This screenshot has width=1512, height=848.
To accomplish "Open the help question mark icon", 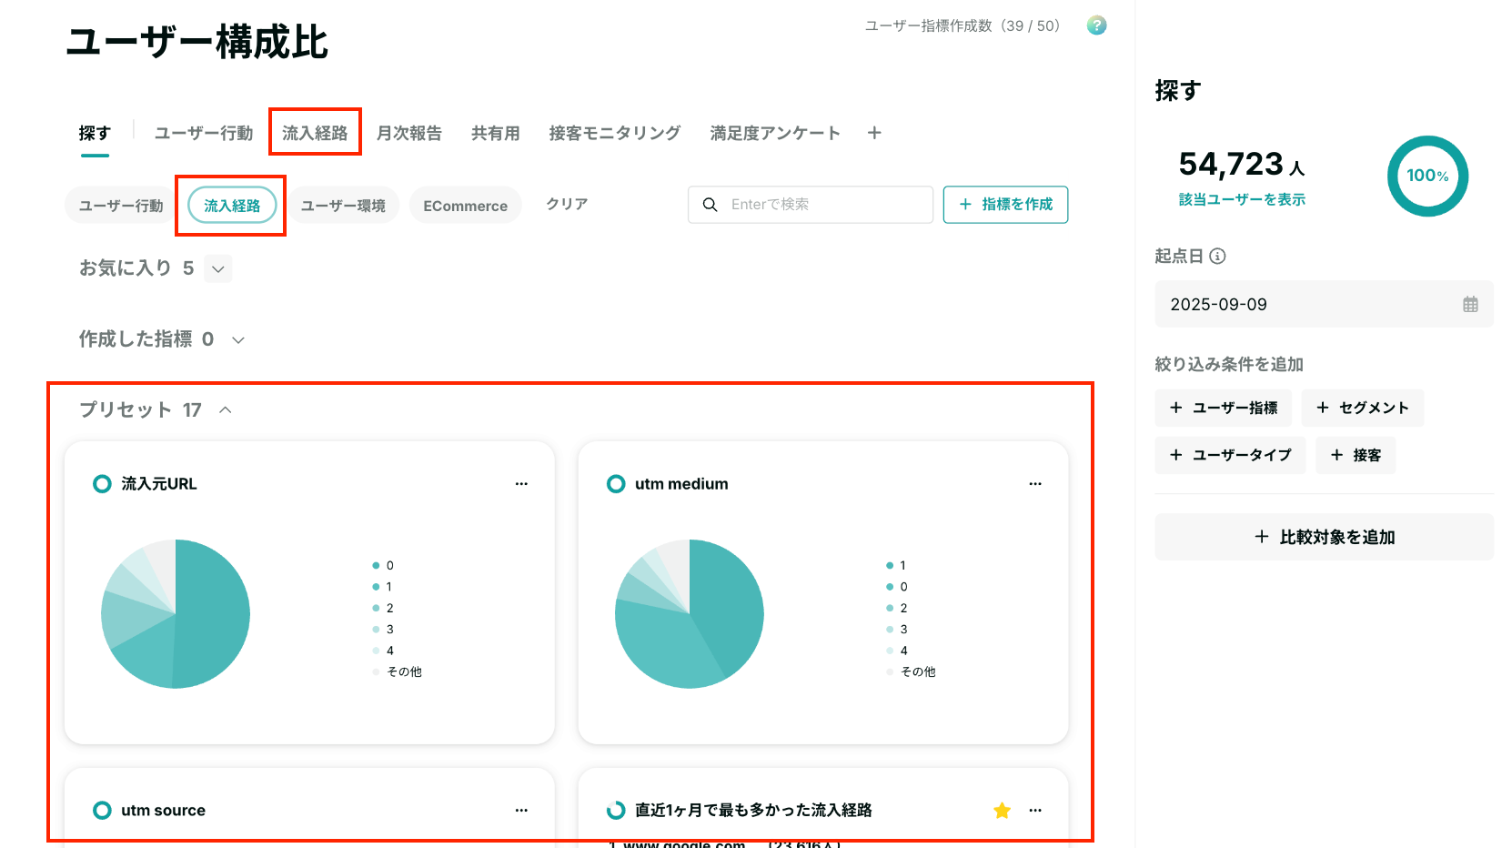I will coord(1096,25).
